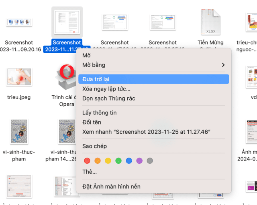Expand the 'Mở bằng' chevron arrow
This screenshot has width=257, height=205.
pyautogui.click(x=223, y=65)
